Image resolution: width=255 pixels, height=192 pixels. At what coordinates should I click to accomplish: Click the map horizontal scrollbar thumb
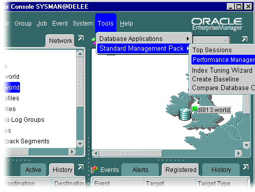(x=131, y=154)
